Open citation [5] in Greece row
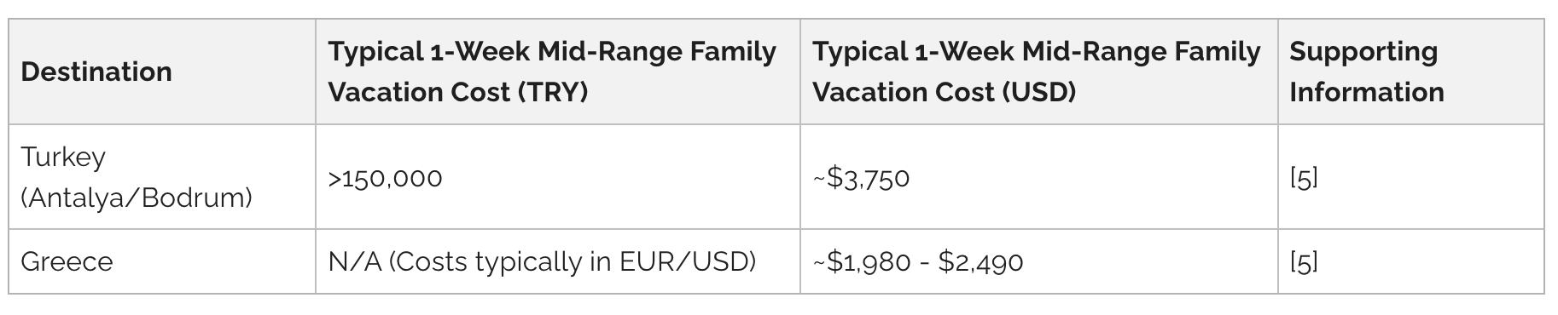 (x=1304, y=261)
